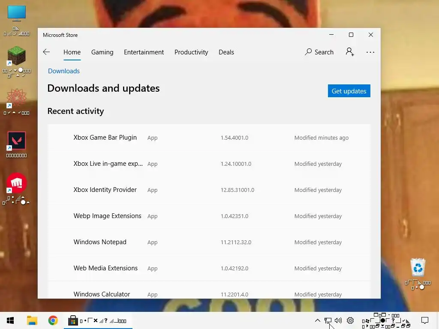Click version 1.54.4001.0 text
439x329 pixels.
[x=235, y=138]
